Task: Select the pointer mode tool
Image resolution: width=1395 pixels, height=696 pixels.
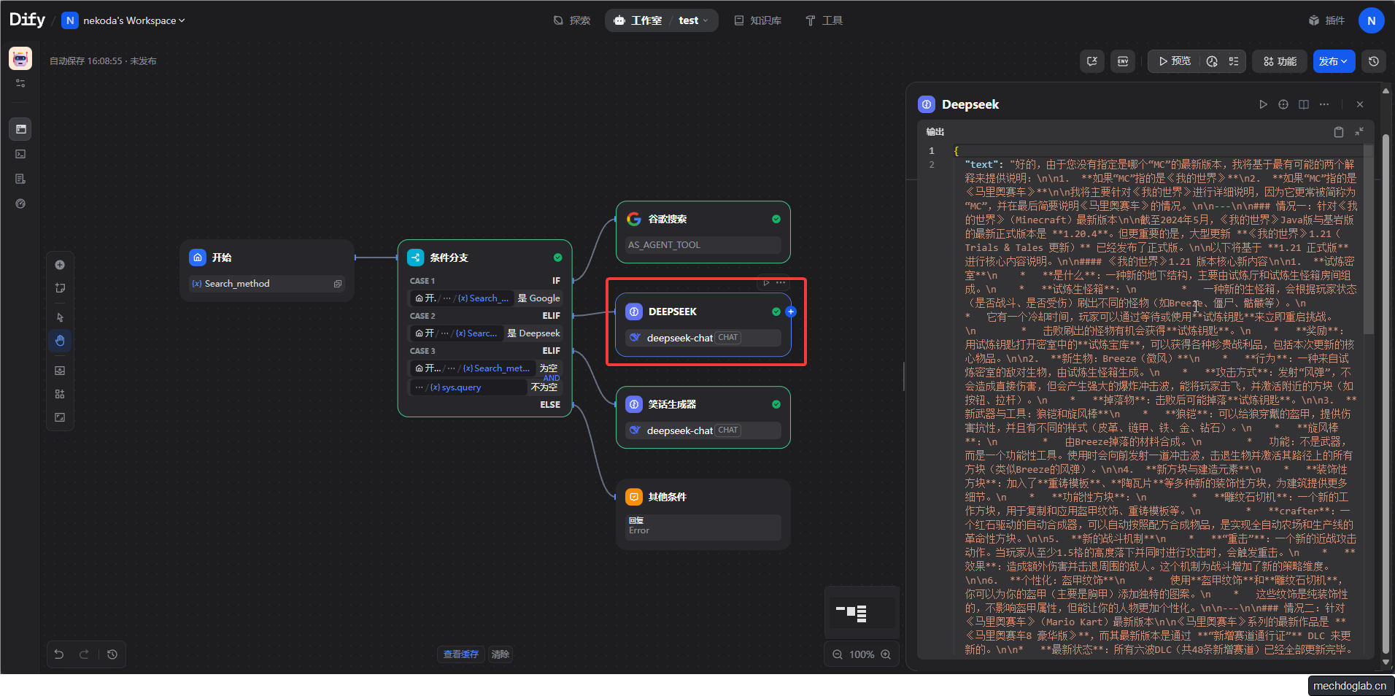Action: tap(60, 317)
